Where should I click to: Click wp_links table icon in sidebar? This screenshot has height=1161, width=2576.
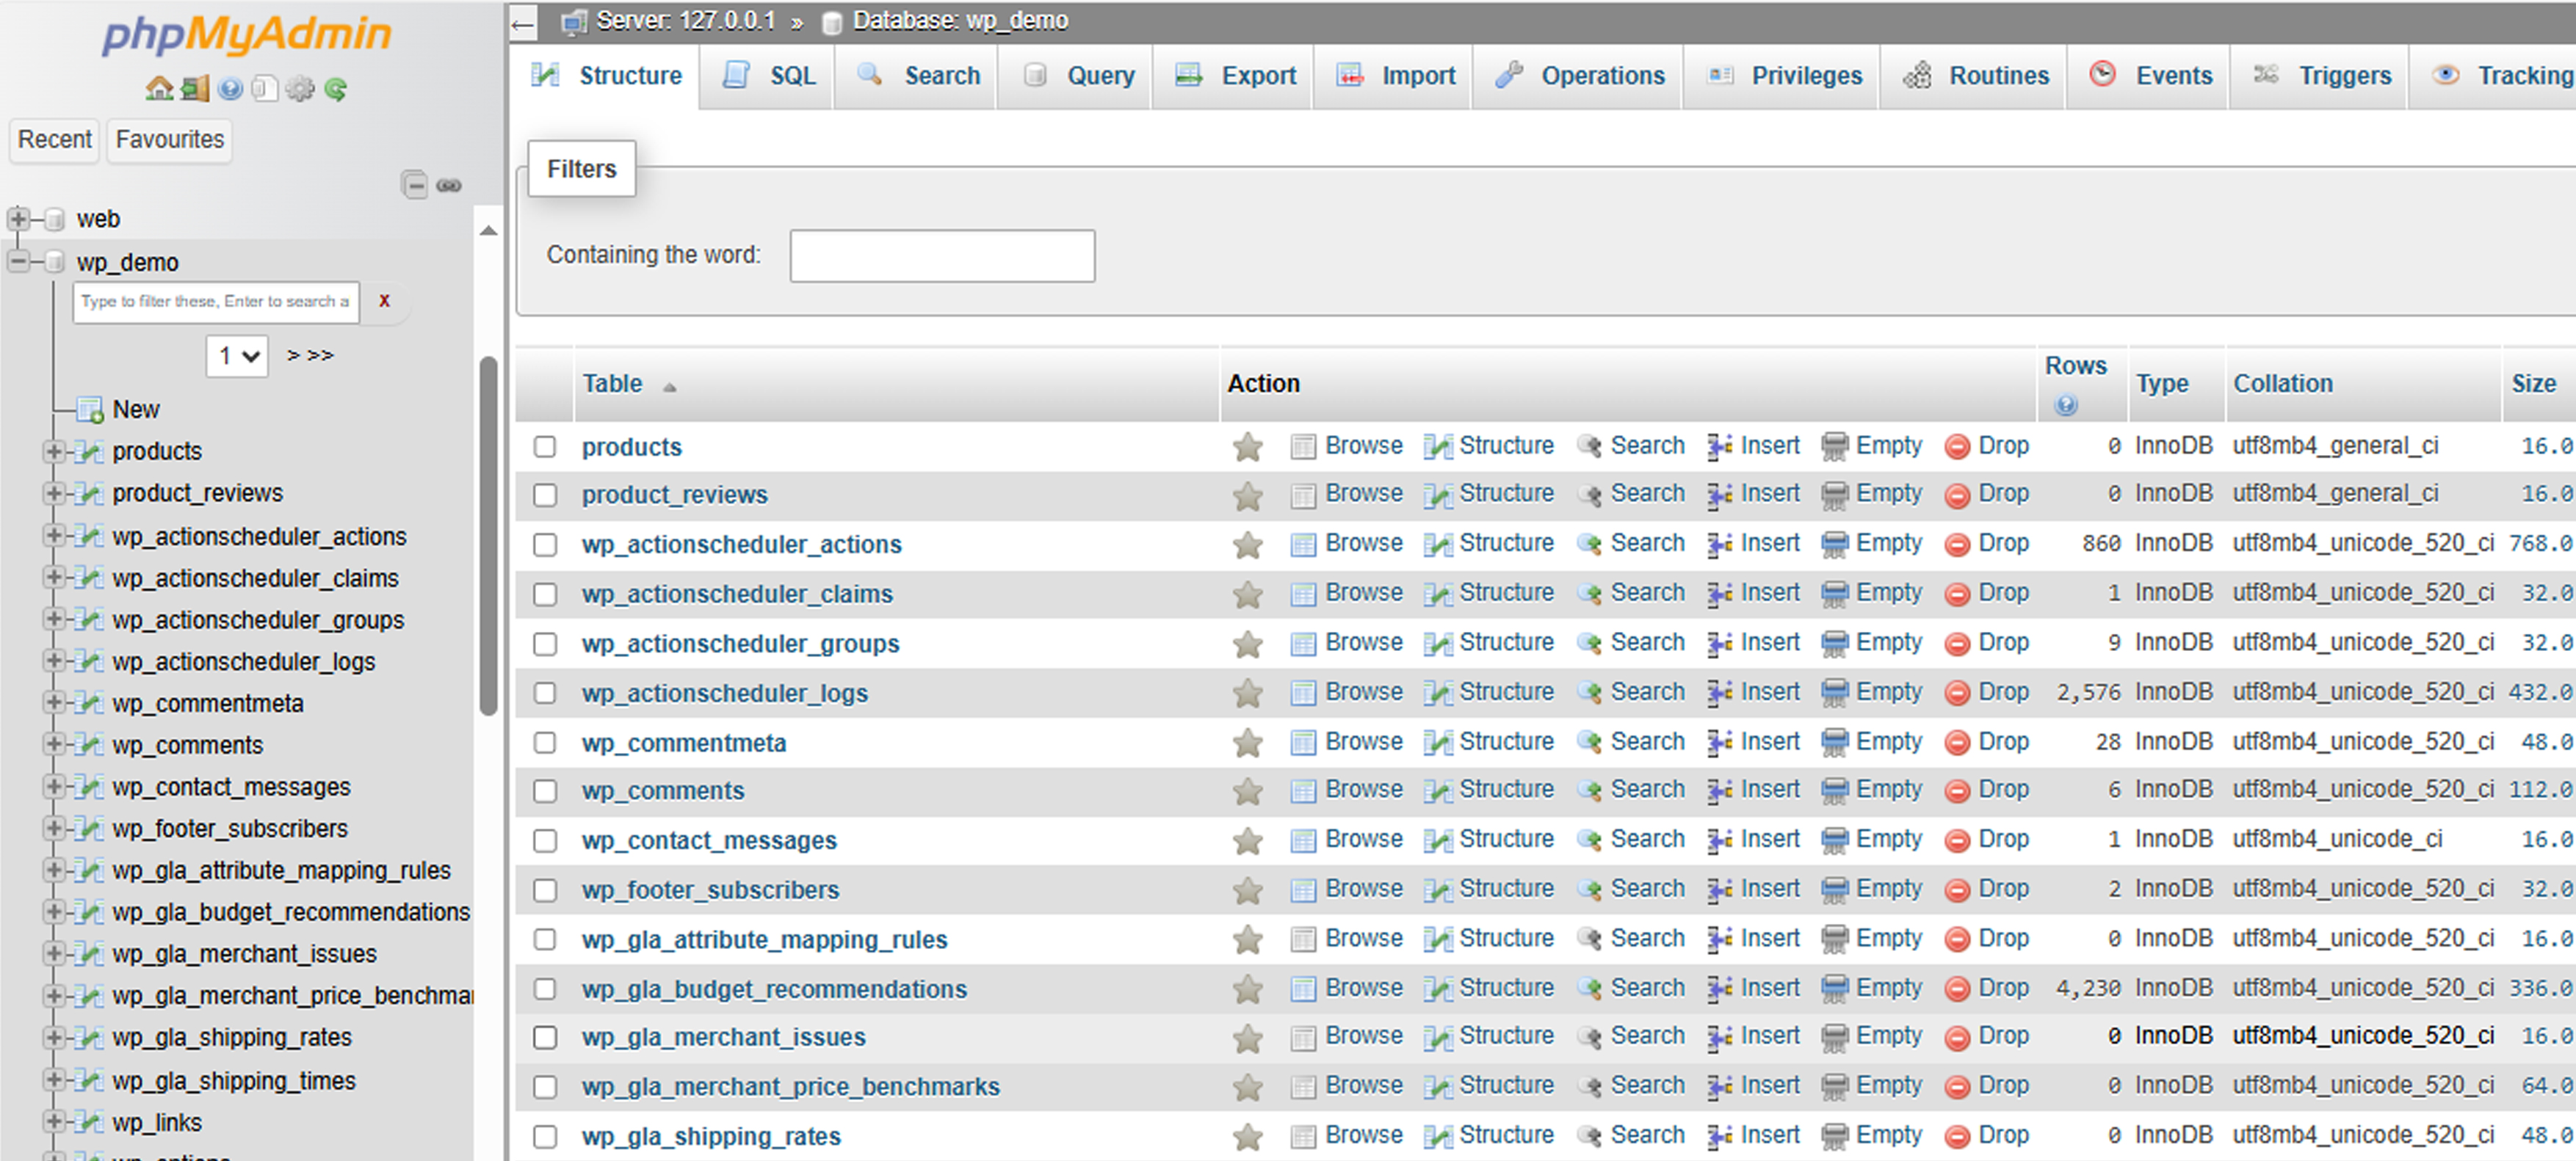tap(90, 1123)
